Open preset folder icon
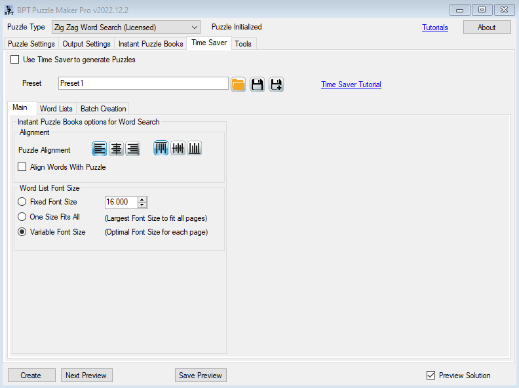Screen dimensions: 519x388 [x=238, y=84]
